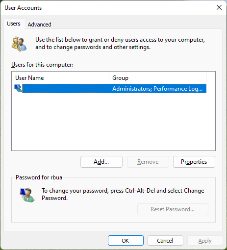Select the Users tab
The width and height of the screenshot is (227, 250).
coord(14,24)
